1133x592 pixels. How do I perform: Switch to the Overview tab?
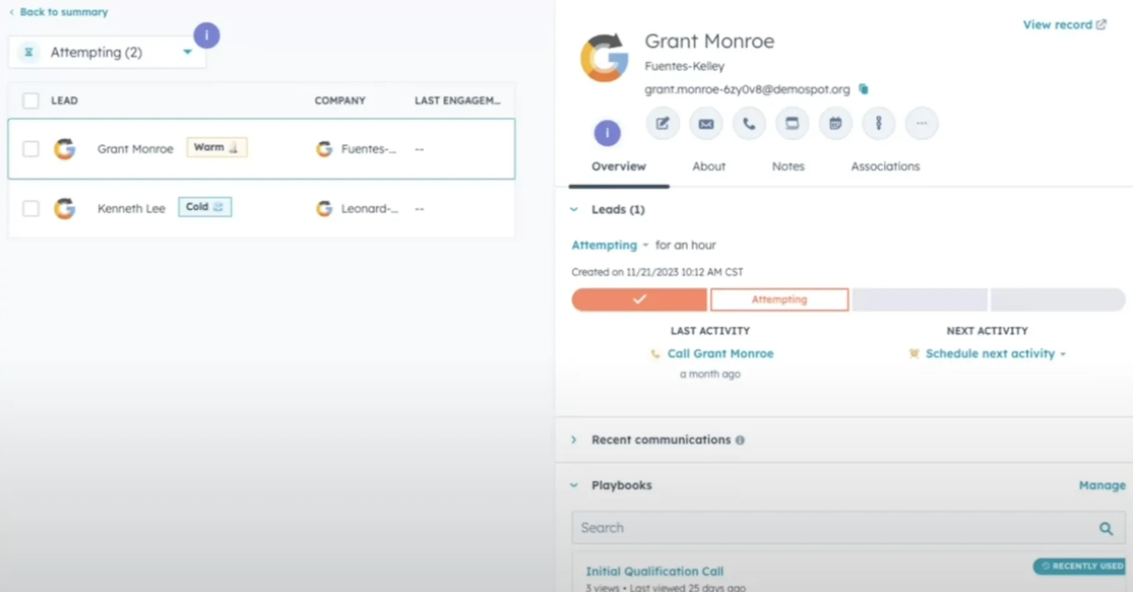(618, 166)
